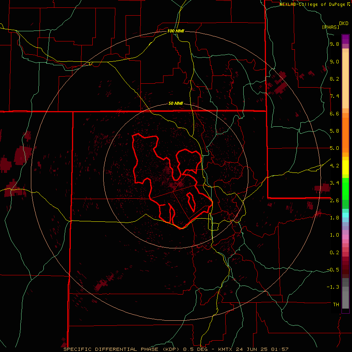Select the 7.4 value on the scale
Screen dimensions: 352x352
[x=334, y=96]
